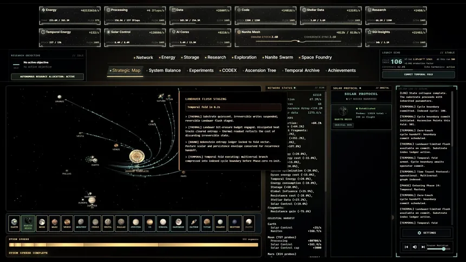
Task: Click the Commit Temporal Fold button
Action: click(x=418, y=75)
